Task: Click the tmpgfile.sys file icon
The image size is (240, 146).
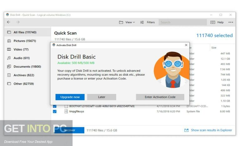Action: coord(66,111)
